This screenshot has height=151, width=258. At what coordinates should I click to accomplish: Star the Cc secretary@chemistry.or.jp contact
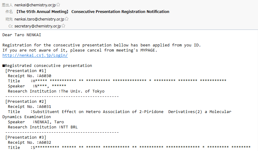[63, 26]
